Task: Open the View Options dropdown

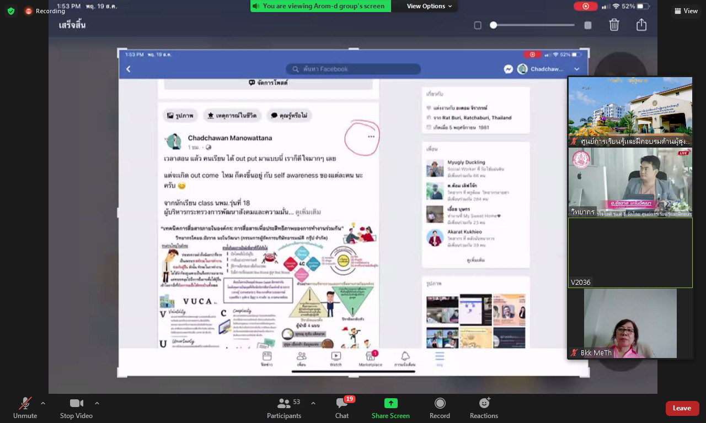Action: (x=429, y=6)
